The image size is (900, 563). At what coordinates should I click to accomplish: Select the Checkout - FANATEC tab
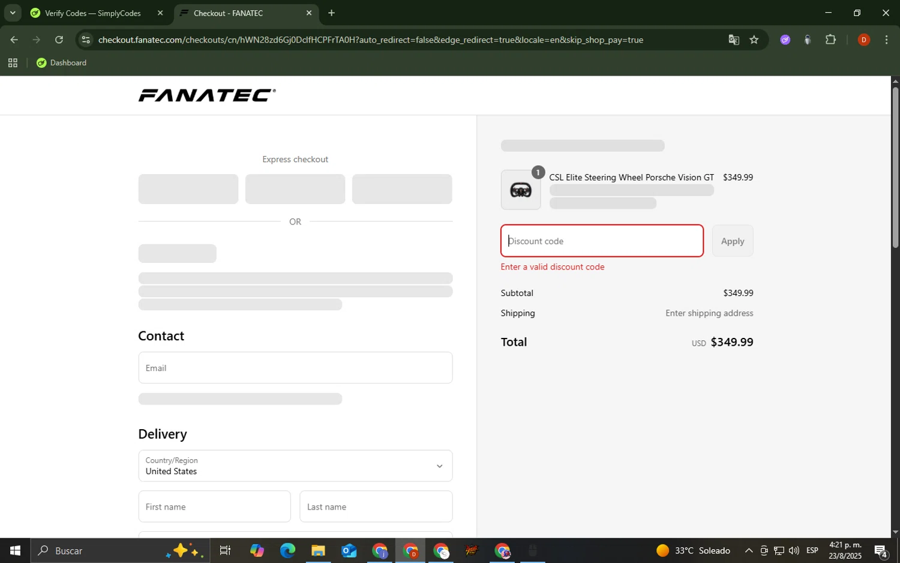246,13
